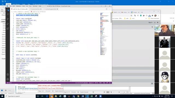Screen dimensions: 175x98
Task: Click Tell me what you want to do
Action: tap(40, 4)
